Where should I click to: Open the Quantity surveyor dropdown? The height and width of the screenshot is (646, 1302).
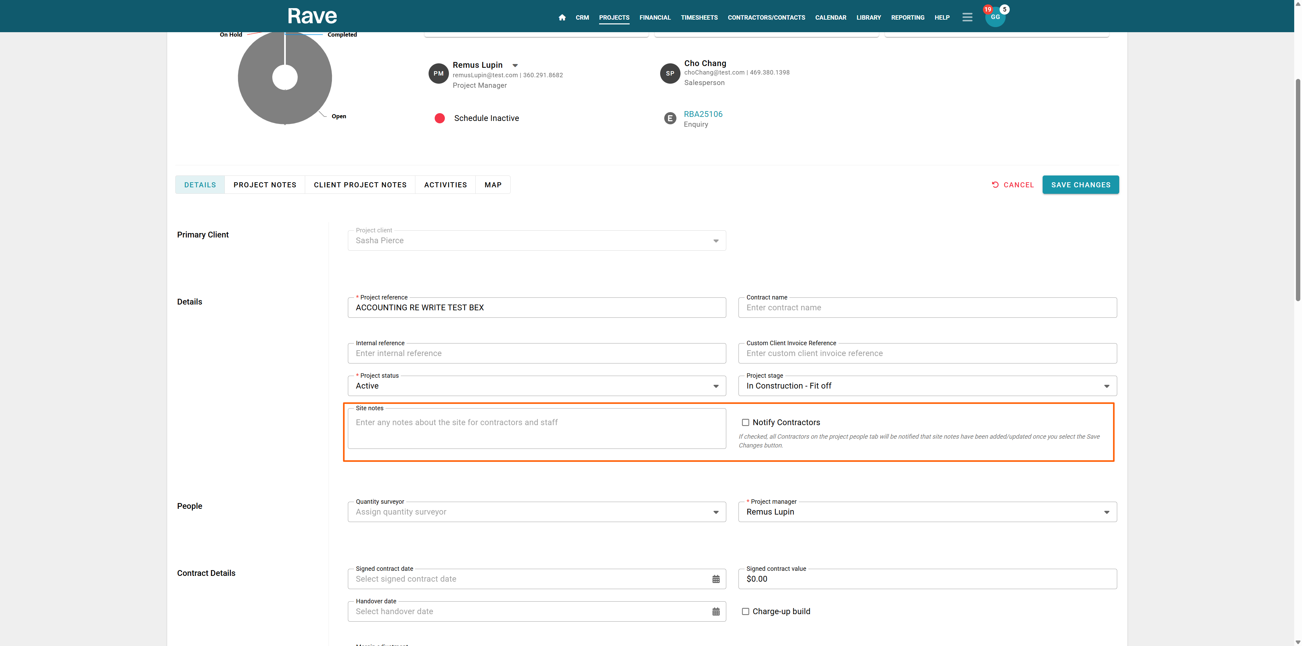(536, 512)
